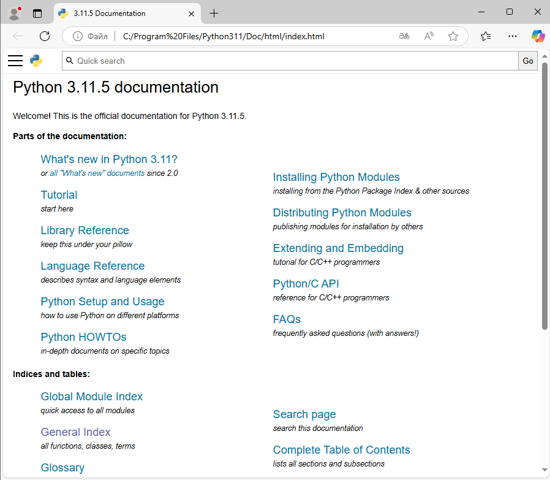Add the page to favorites via the star icon

tap(453, 36)
